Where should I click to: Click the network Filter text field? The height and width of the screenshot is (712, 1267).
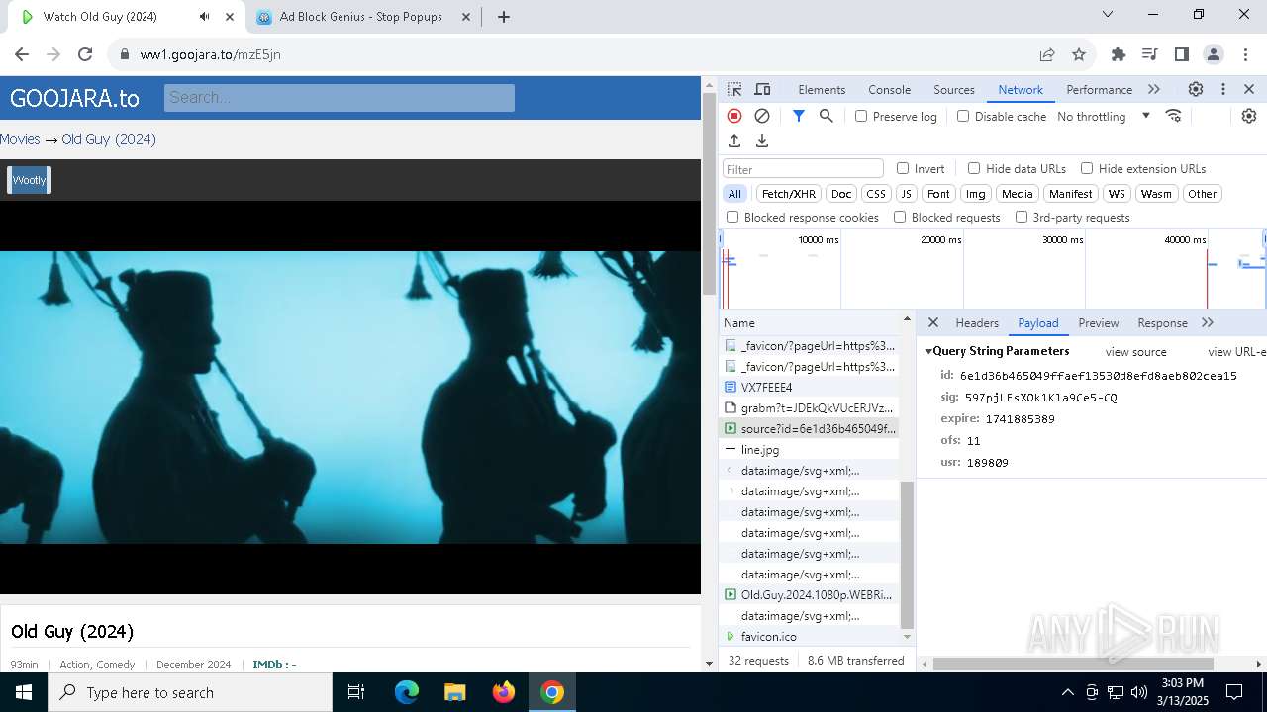click(803, 168)
